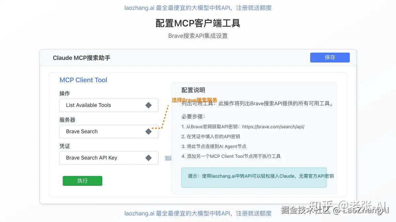The height and width of the screenshot is (222, 396).
Task: Open the 凭证 Brave Search API Key dropdown
Action: click(109, 158)
